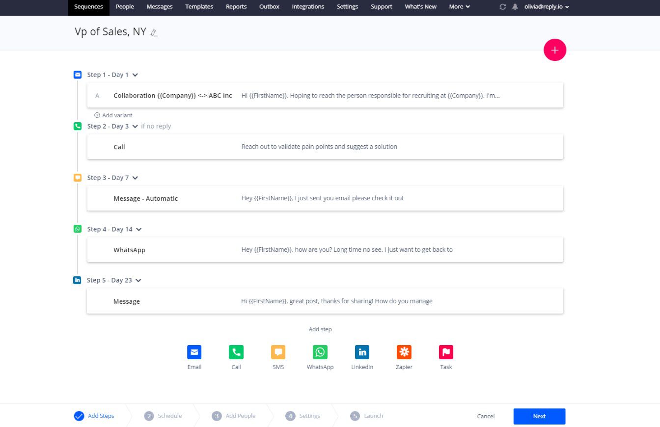The image size is (660, 427).
Task: Add a Call step
Action: (236, 352)
